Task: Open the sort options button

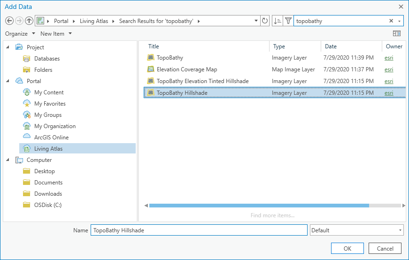Action: (x=277, y=21)
